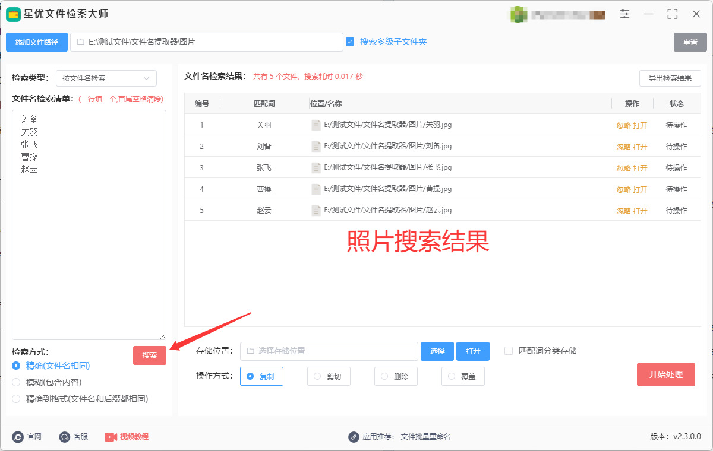This screenshot has width=713, height=451.
Task: Click the 添加文件路径 button
Action: pos(37,42)
